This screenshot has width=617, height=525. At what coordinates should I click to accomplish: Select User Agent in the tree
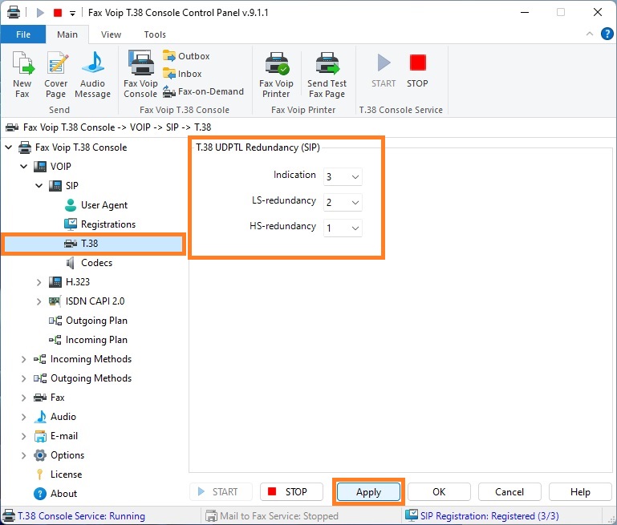point(95,205)
